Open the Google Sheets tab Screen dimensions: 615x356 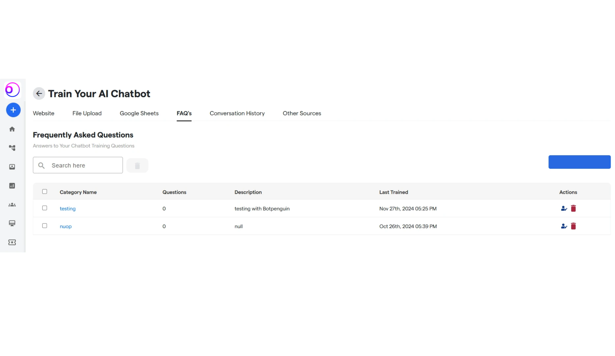[x=139, y=113]
